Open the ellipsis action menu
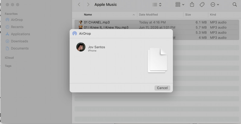The image size is (241, 124). pos(215,5)
